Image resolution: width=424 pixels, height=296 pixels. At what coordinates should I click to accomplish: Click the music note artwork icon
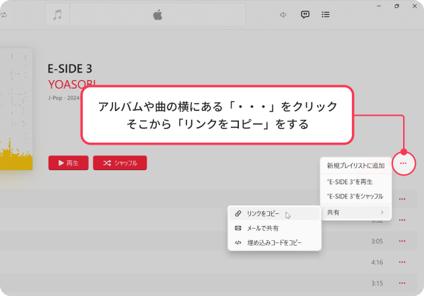pyautogui.click(x=57, y=14)
